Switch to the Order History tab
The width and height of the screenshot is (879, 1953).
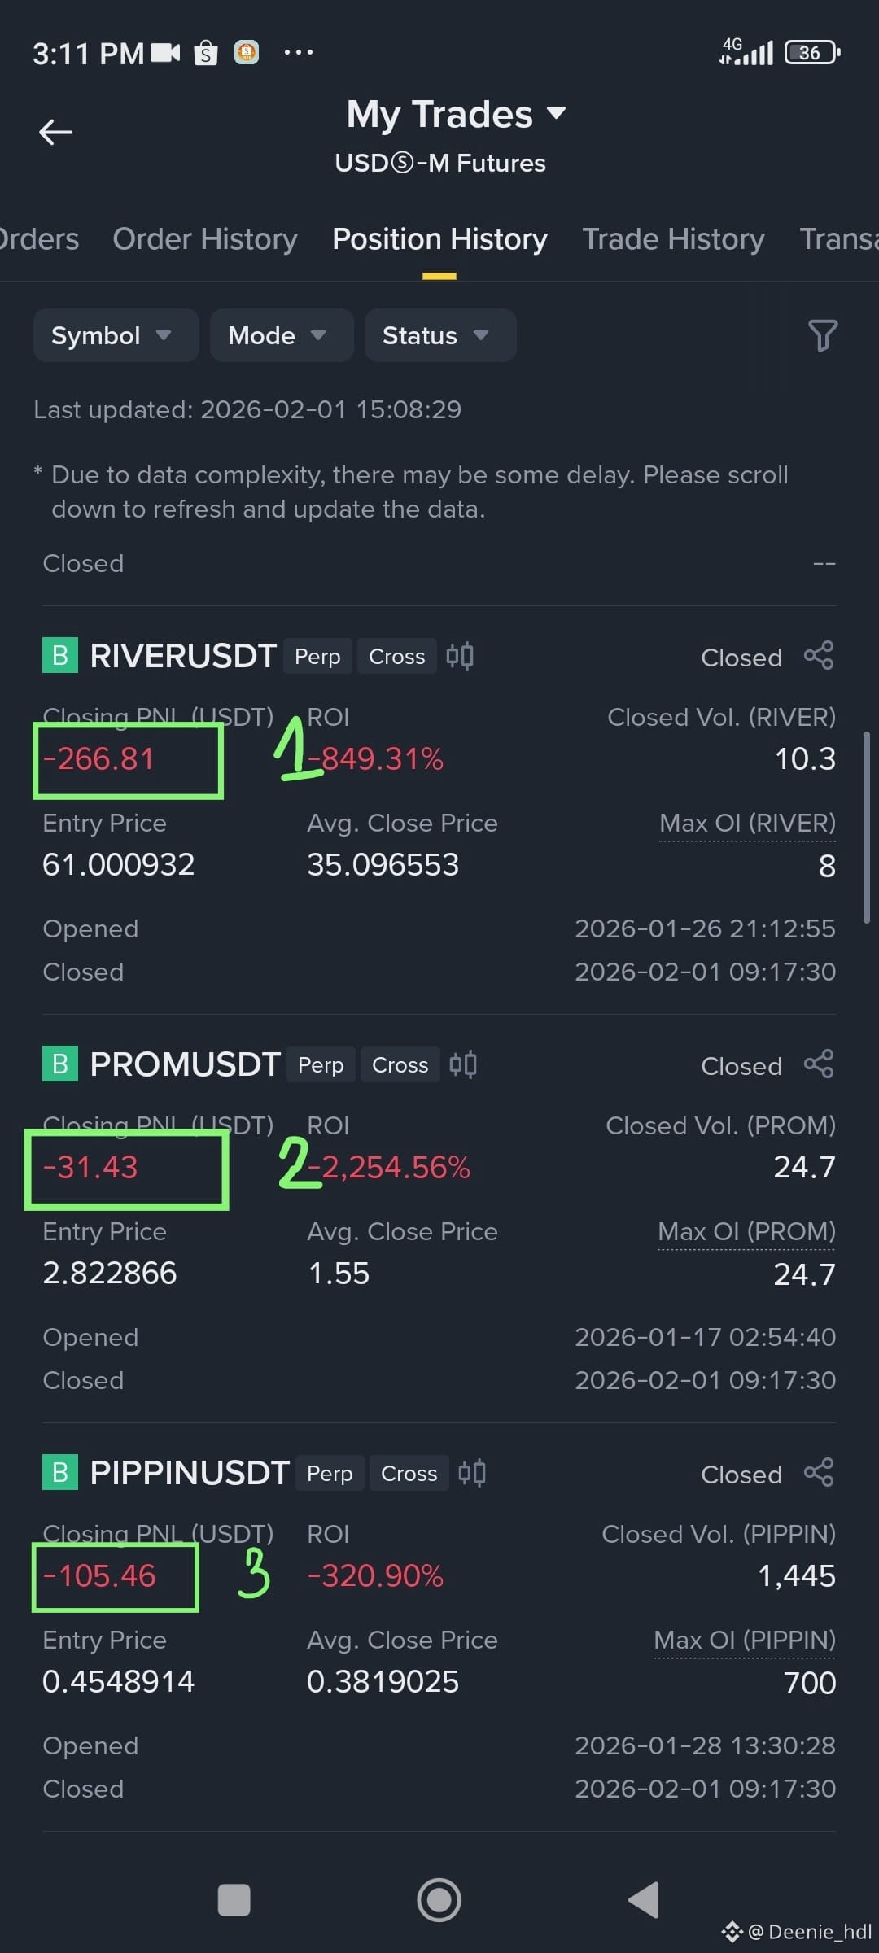coord(205,239)
